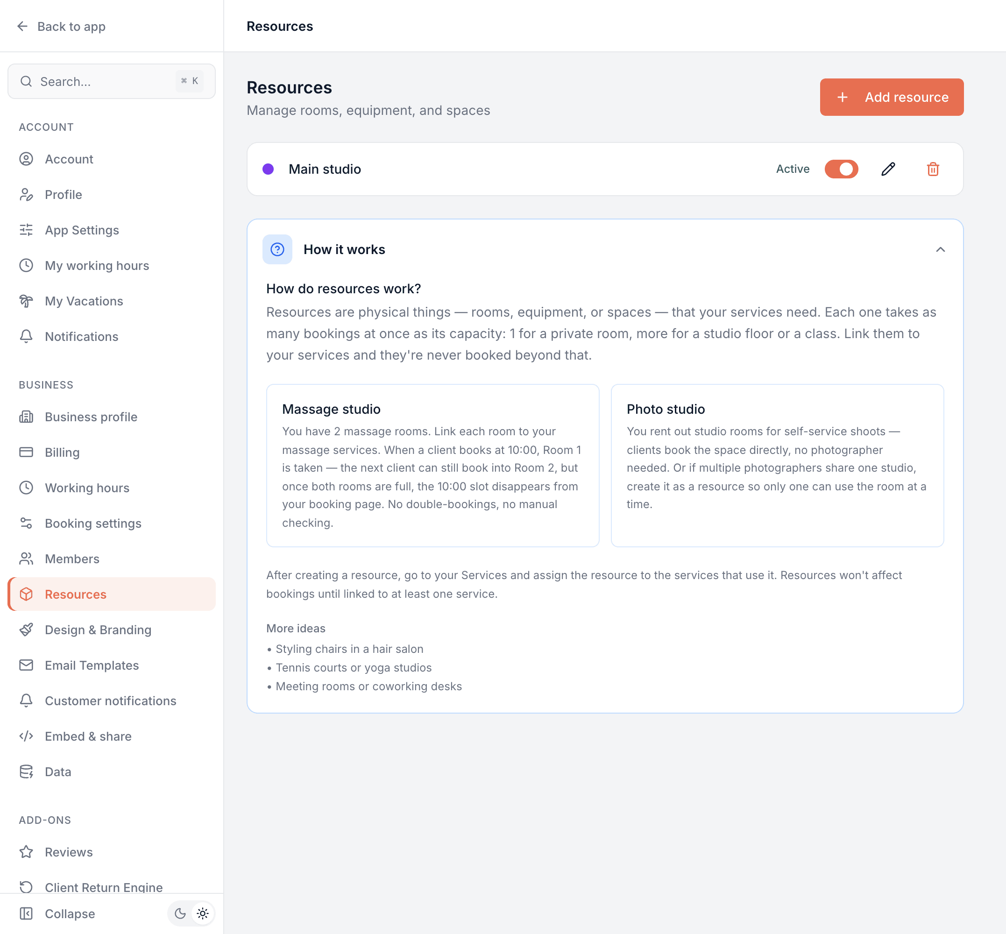Click the purple Main studio color dot
The width and height of the screenshot is (1006, 934).
coord(268,169)
